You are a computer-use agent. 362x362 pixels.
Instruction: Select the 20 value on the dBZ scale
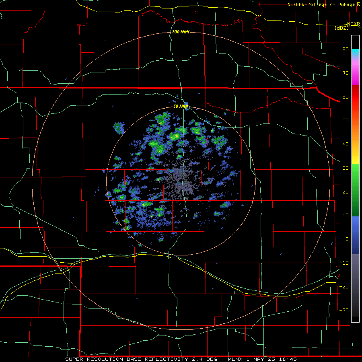click(346, 192)
